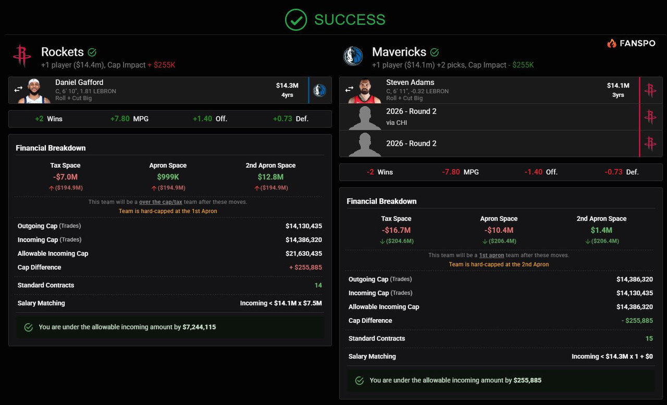Click the +0.73 Def. stat

[x=291, y=119]
